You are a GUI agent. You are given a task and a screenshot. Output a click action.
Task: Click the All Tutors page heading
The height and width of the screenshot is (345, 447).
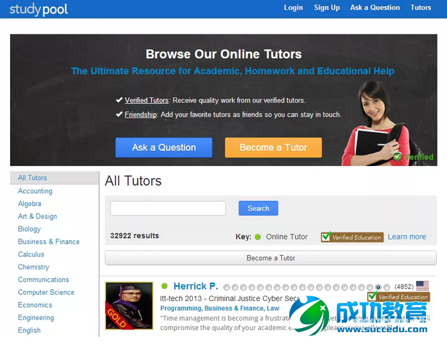coord(133,181)
